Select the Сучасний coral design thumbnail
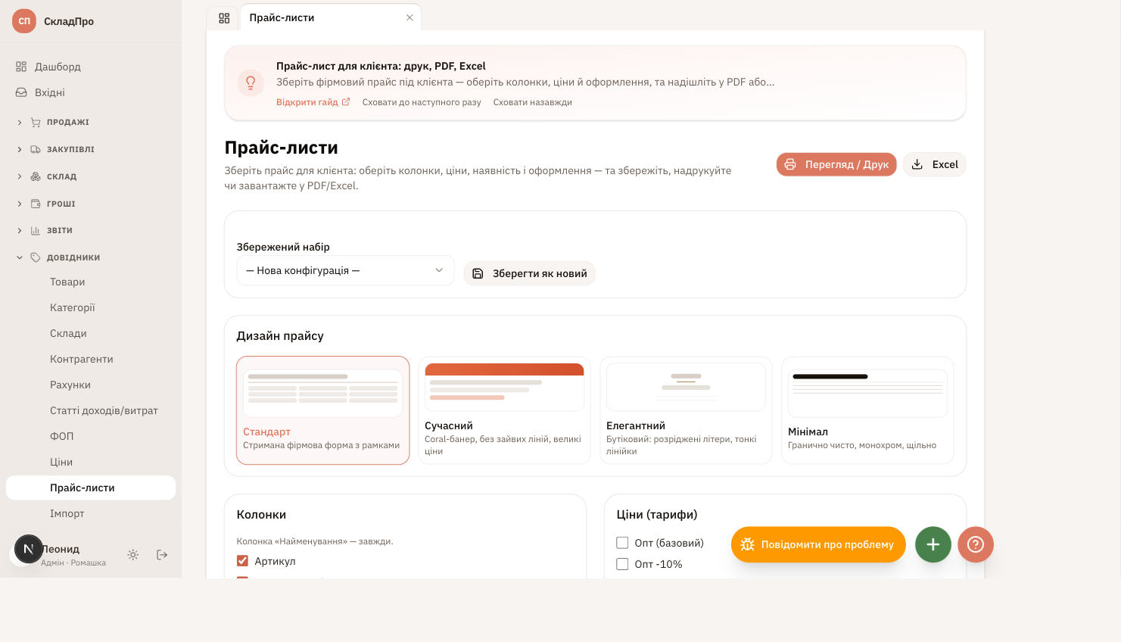The width and height of the screenshot is (1121, 642). 504,387
